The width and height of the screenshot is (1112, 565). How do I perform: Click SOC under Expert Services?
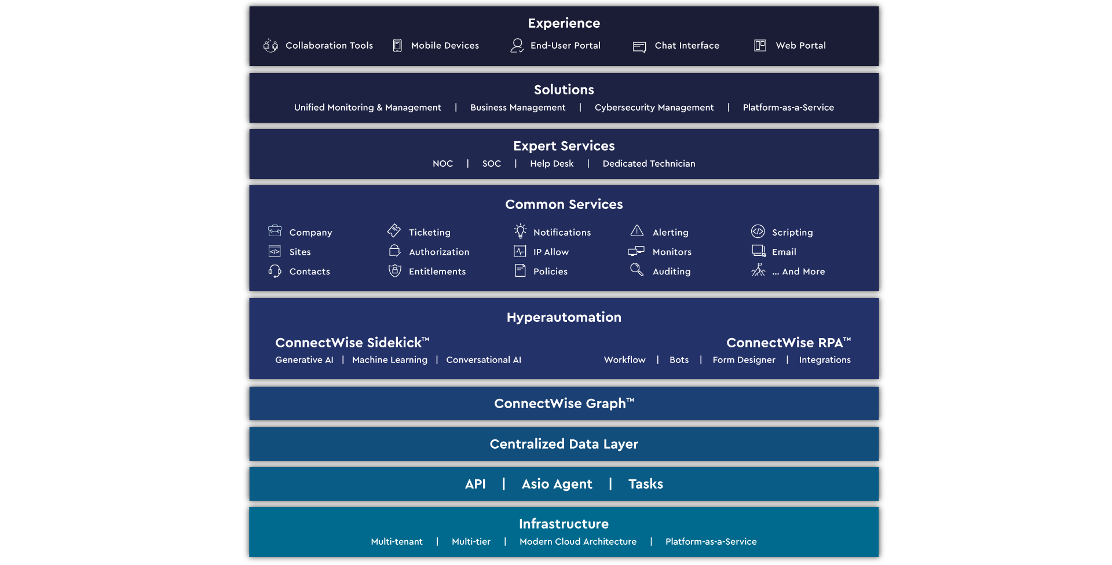(491, 164)
